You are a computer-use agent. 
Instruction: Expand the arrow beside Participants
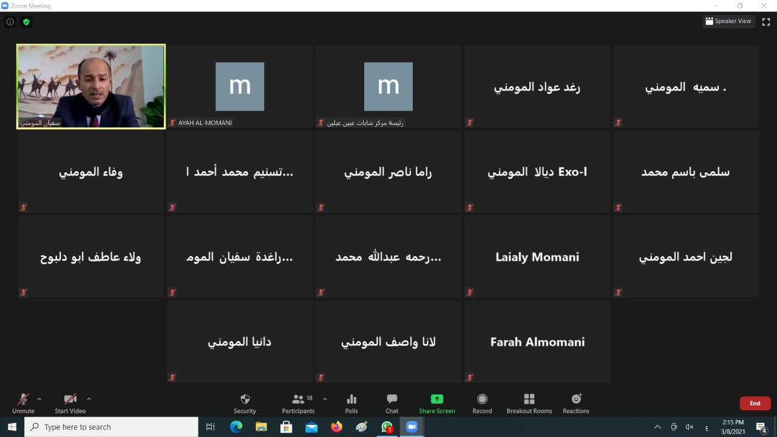pyautogui.click(x=325, y=399)
